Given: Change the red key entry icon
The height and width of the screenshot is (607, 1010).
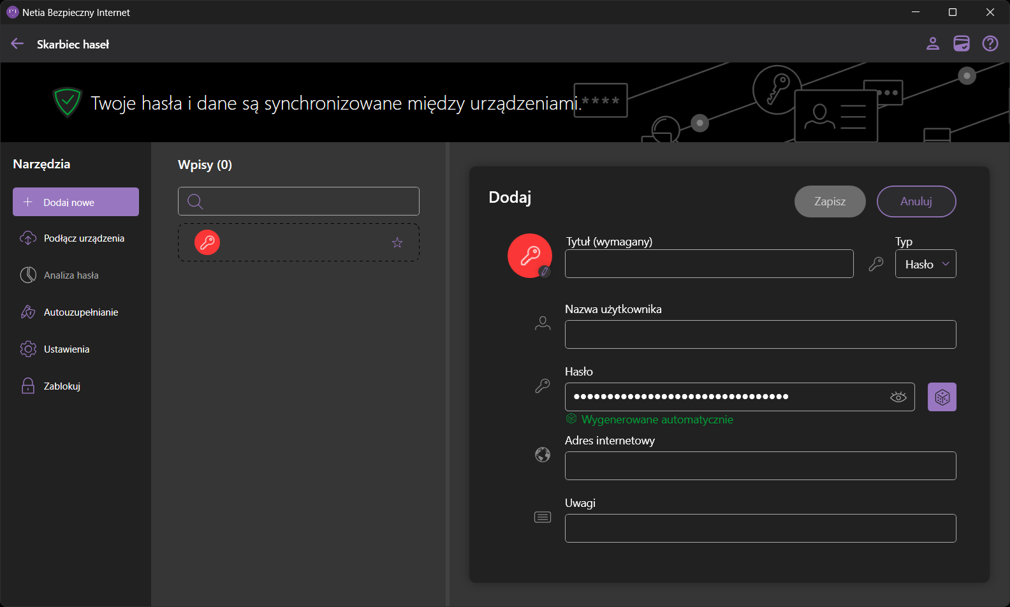Looking at the screenshot, I should pos(530,256).
